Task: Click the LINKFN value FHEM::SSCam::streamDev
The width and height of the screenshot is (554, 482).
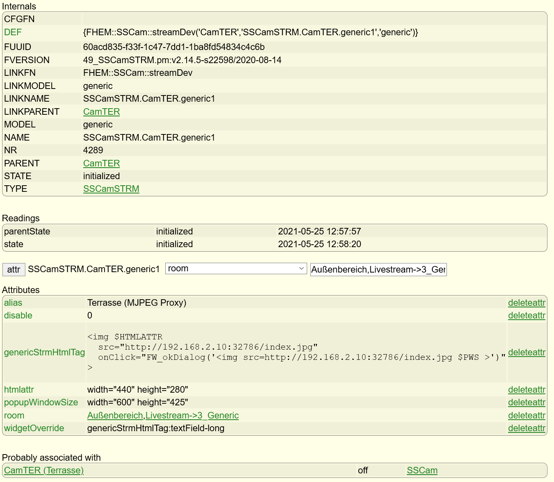Action: [x=138, y=73]
